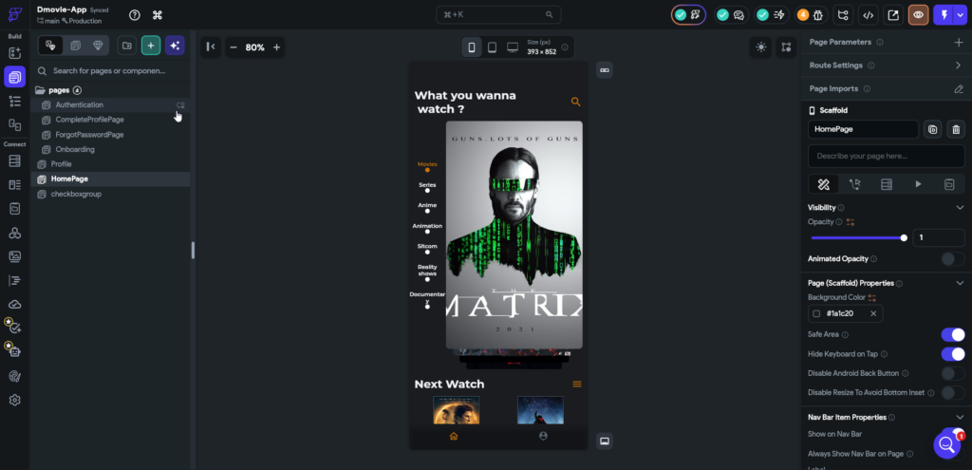Image resolution: width=972 pixels, height=470 pixels.
Task: Select the tablet device canvas view
Action: coord(493,47)
